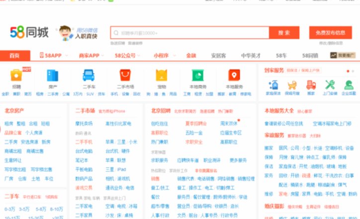Expand the 小程序 dropdown arrow
This screenshot has height=219, width=360.
click(x=174, y=56)
